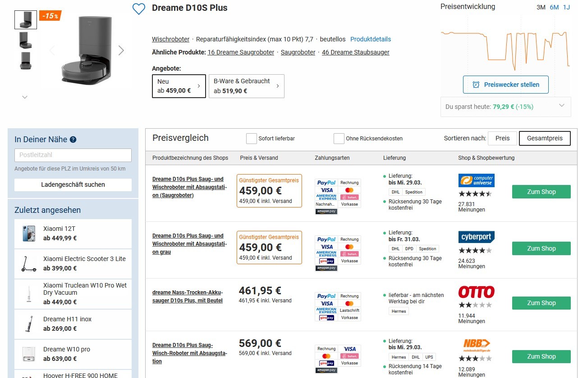This screenshot has width=578, height=378.
Task: Open the help icon beside In Deiner Nähe
Action: point(73,140)
